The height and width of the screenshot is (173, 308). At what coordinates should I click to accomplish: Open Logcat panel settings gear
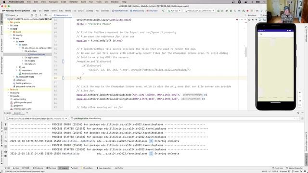pos(298,113)
